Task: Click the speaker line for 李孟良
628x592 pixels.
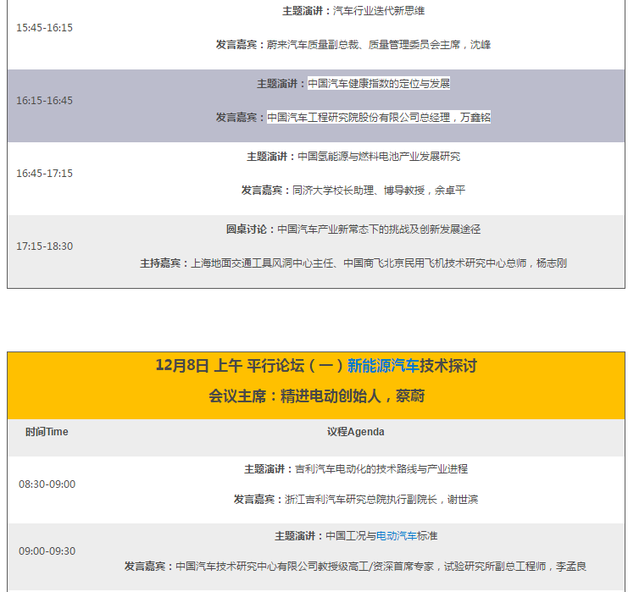Action: click(355, 567)
